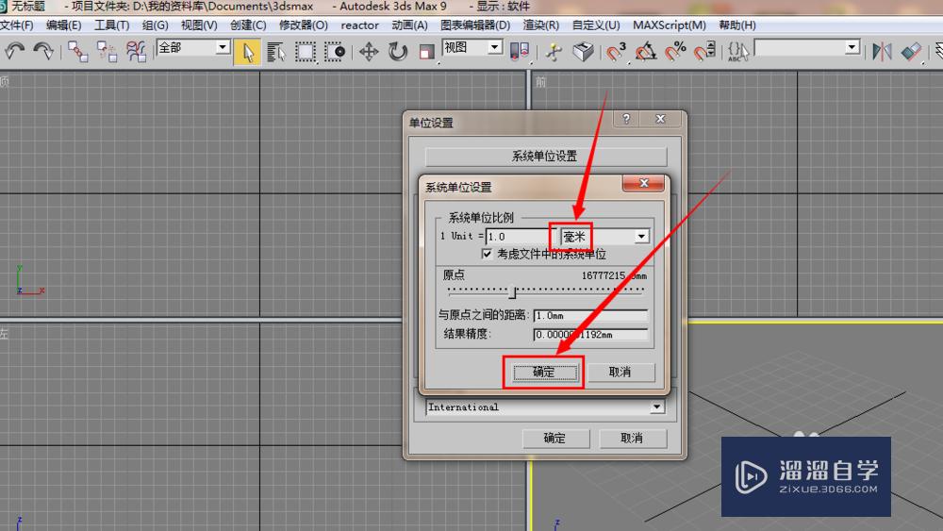Click the Redo arrow icon
The width and height of the screenshot is (943, 531).
click(x=43, y=52)
